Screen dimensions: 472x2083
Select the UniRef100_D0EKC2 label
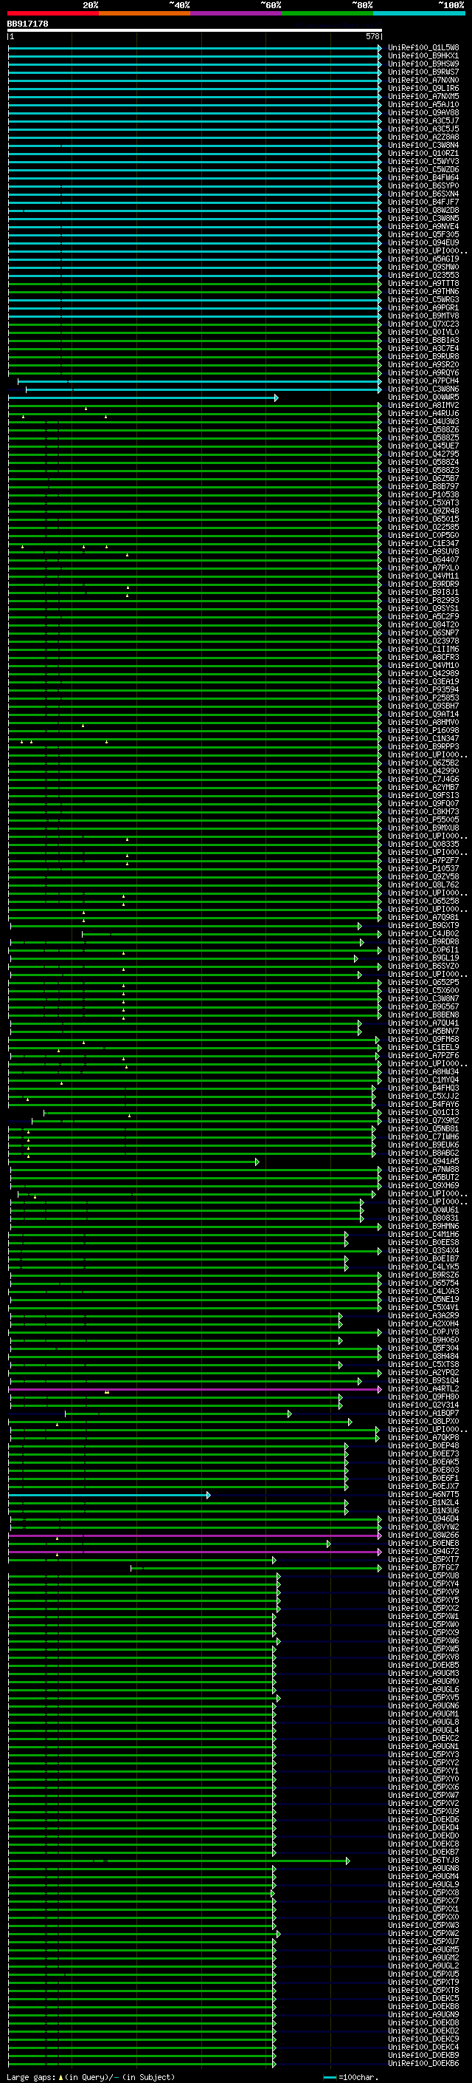[423, 1738]
